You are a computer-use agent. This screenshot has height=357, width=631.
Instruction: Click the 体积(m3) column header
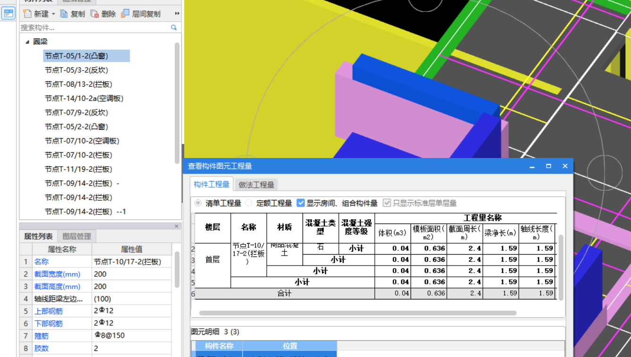(x=393, y=233)
